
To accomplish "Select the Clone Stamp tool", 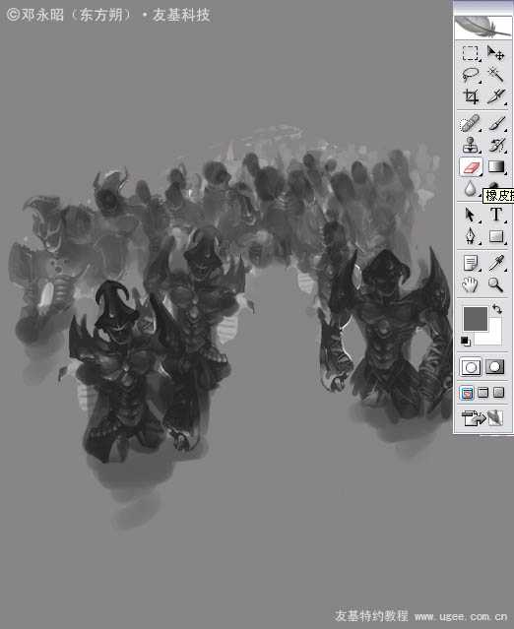I will click(x=471, y=146).
